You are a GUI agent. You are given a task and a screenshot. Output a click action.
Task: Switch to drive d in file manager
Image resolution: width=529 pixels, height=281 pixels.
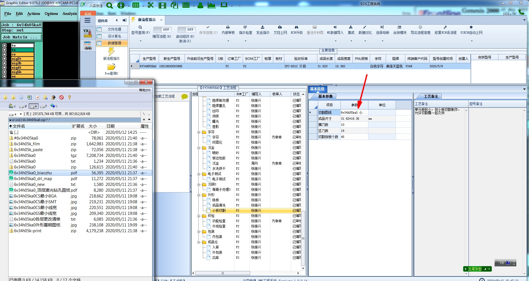pos(23,106)
